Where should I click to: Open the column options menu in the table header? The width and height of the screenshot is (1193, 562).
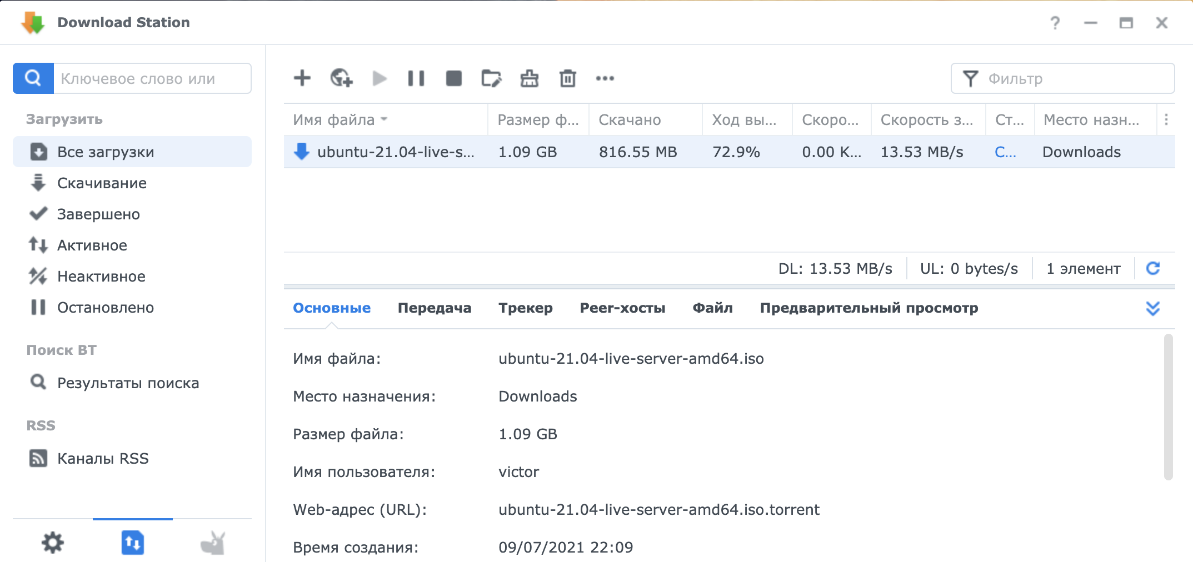(x=1166, y=119)
